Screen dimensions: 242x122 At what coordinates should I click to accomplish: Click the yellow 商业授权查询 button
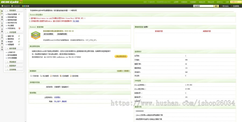point(121,56)
